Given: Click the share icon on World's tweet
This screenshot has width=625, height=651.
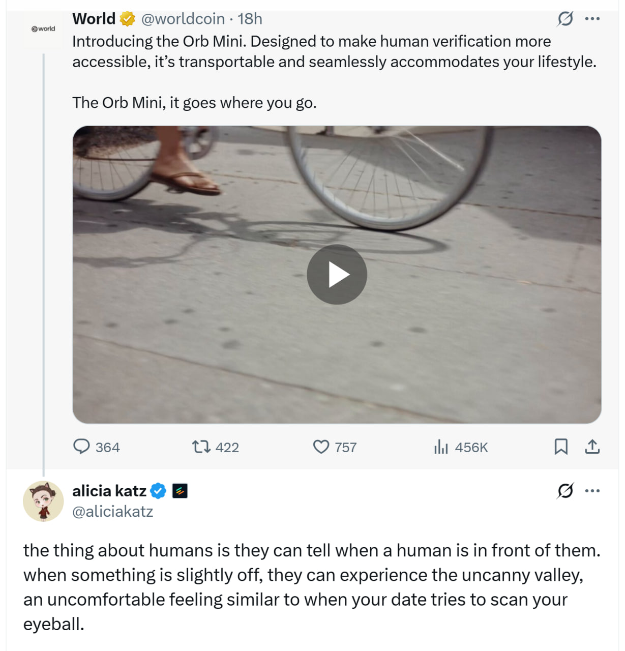Looking at the screenshot, I should coord(592,447).
